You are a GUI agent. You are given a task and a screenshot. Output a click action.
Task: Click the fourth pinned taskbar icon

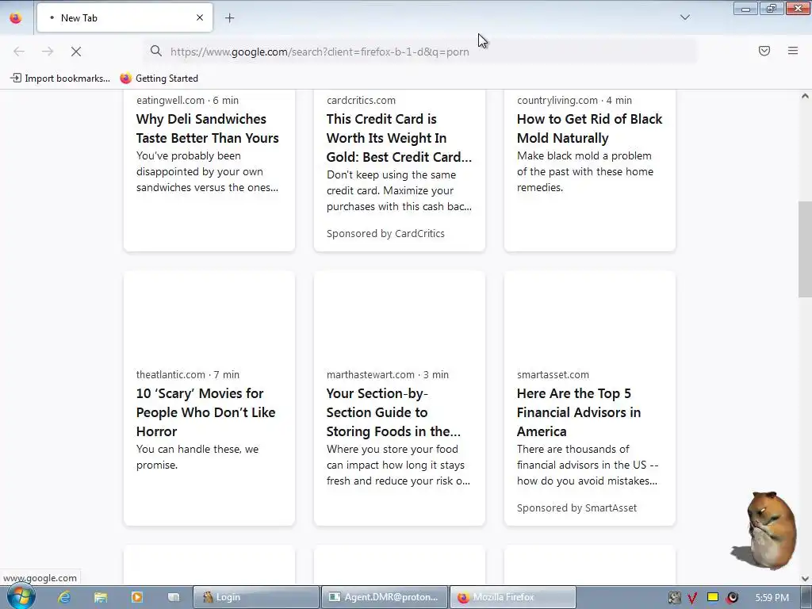tap(174, 597)
